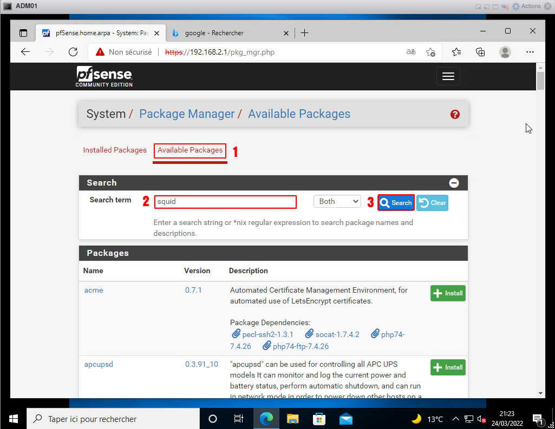Screen dimensions: 555x429
Task: Open the pfSense hamburger navigation menu
Action: [x=448, y=76]
